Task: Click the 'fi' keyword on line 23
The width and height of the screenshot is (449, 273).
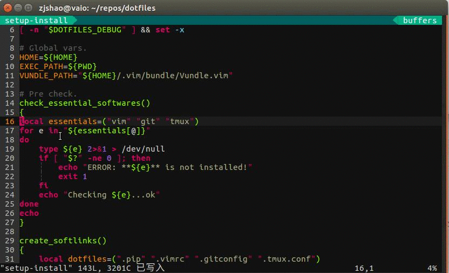Action: pyautogui.click(x=44, y=186)
